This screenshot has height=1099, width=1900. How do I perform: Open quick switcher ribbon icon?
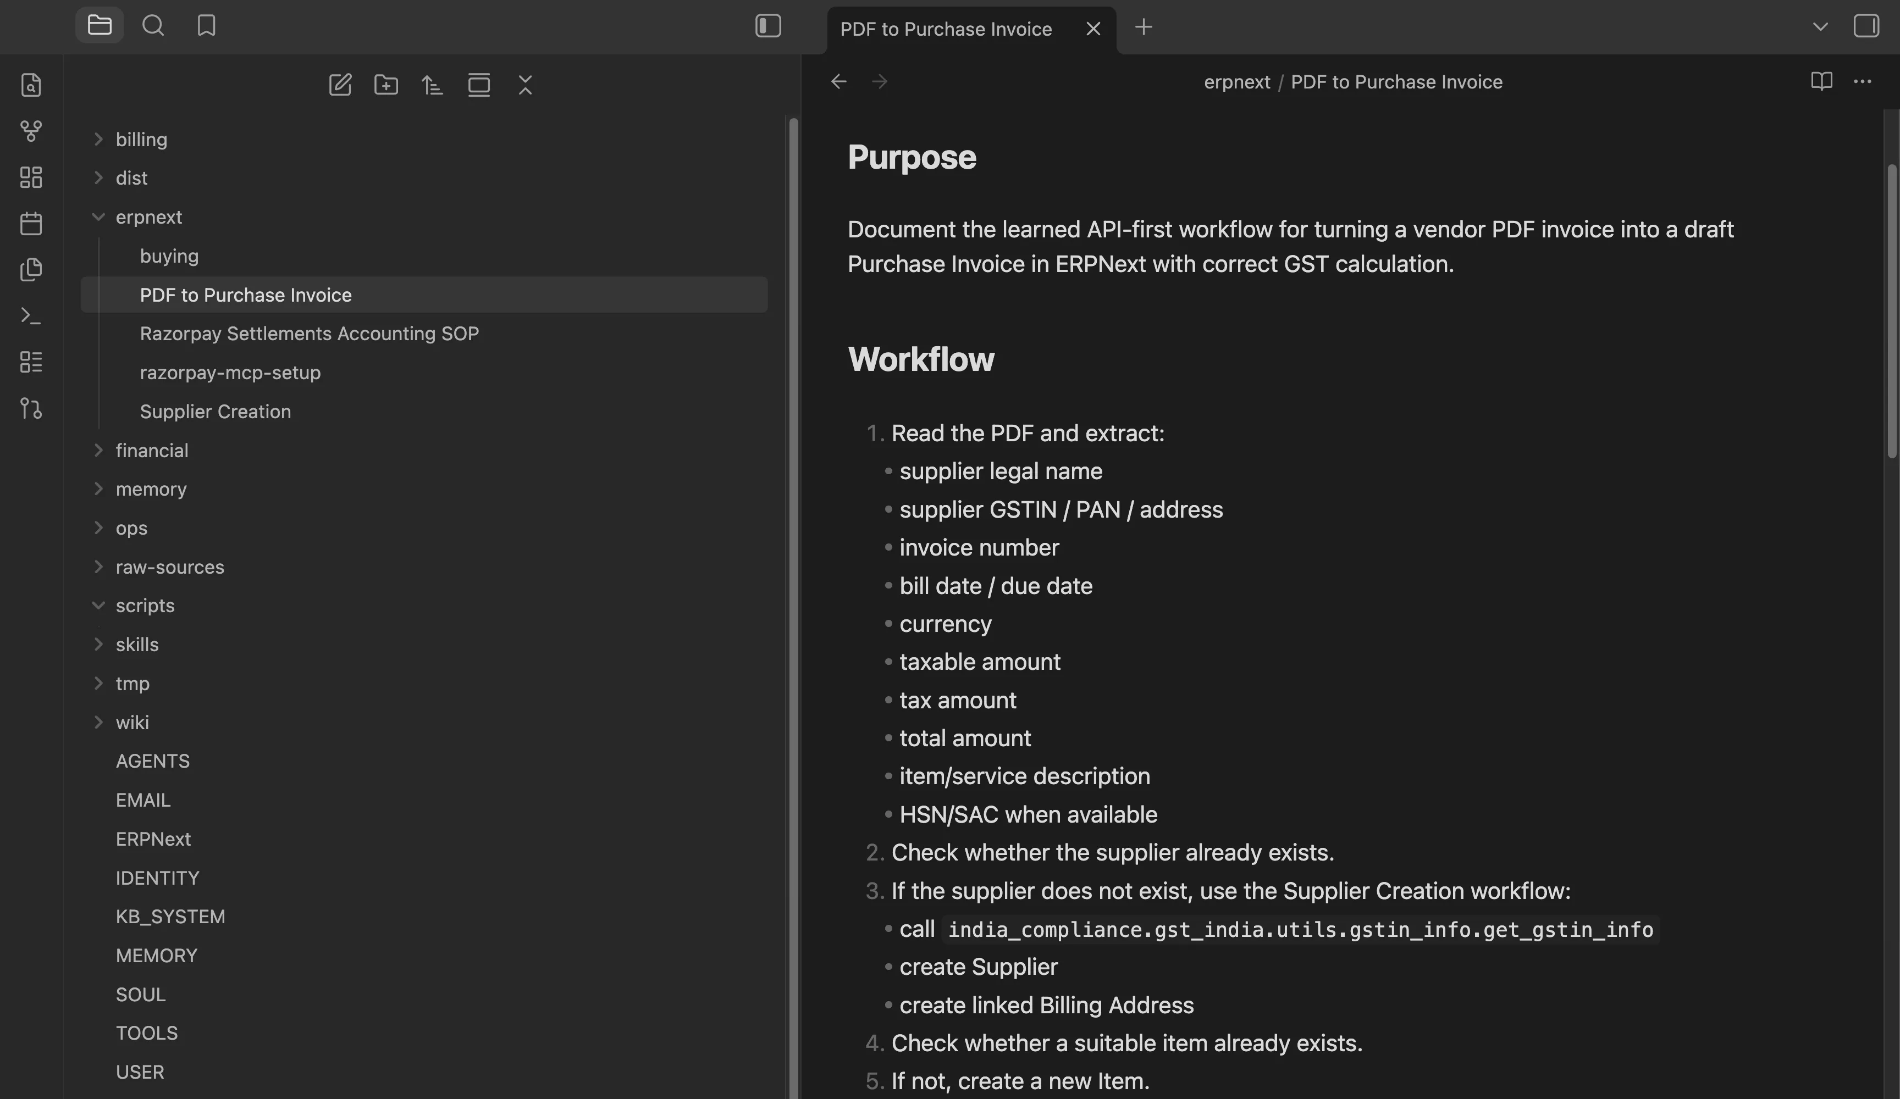(31, 85)
